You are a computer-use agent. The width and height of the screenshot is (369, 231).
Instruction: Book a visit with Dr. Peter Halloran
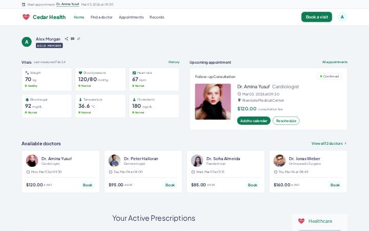click(x=170, y=185)
